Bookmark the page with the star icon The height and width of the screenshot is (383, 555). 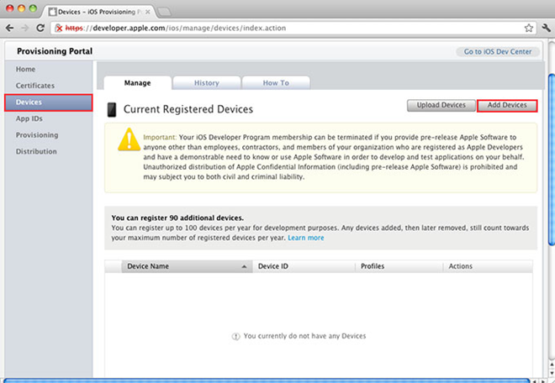tap(528, 28)
